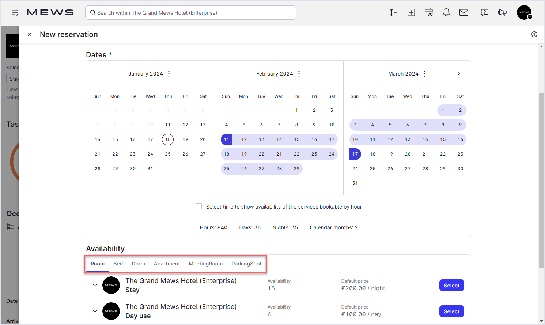545x325 pixels.
Task: Open February 2024 month options menu
Action: point(299,74)
